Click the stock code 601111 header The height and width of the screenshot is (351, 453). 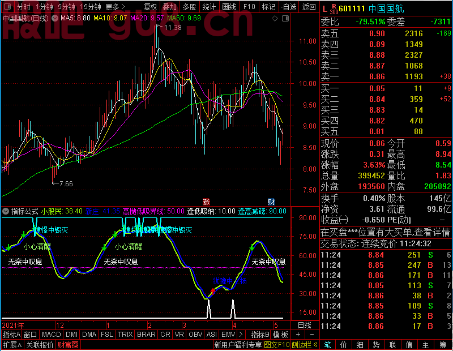click(x=352, y=8)
